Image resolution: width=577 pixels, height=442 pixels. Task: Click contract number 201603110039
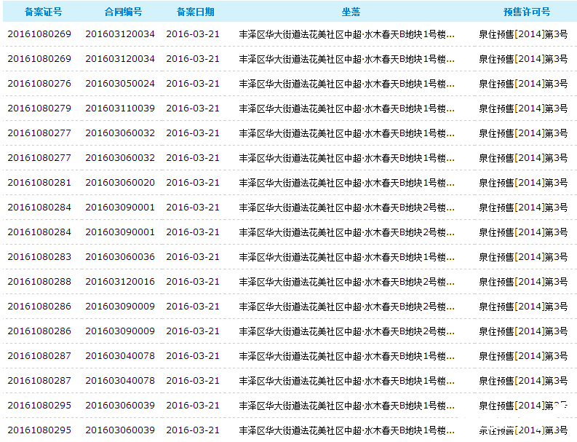(120, 108)
